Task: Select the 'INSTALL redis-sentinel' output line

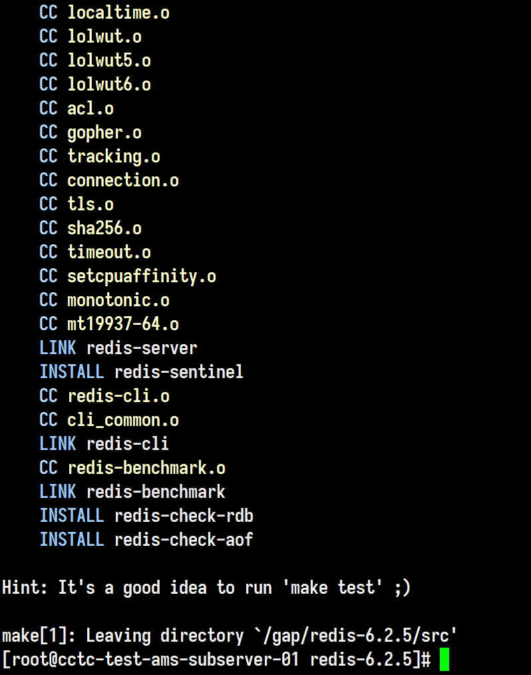Action: click(x=142, y=371)
